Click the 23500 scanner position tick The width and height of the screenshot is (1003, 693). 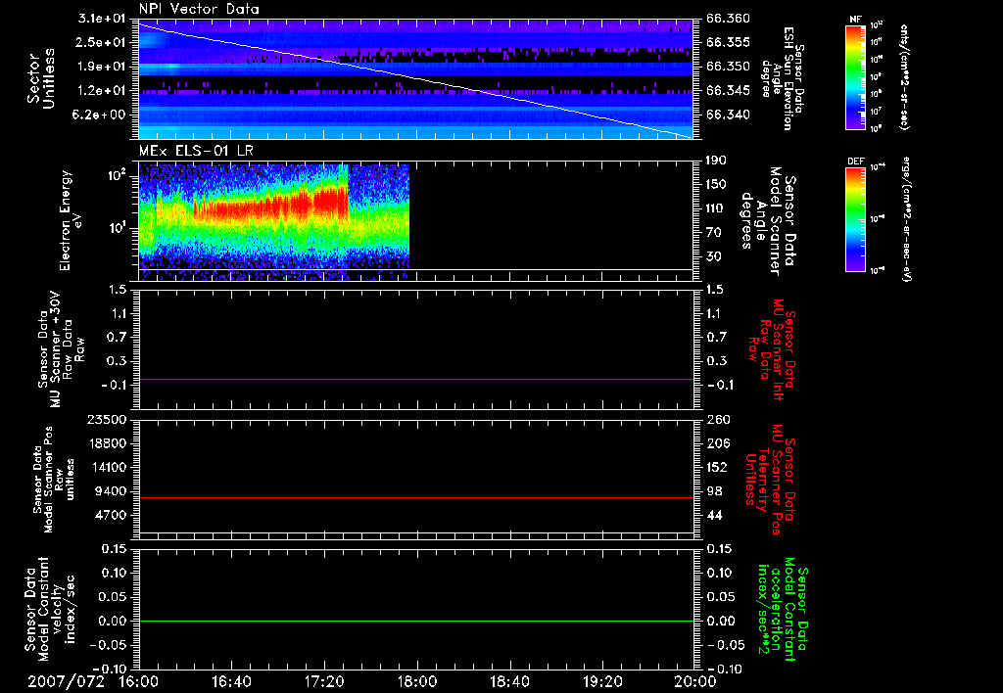(x=107, y=419)
